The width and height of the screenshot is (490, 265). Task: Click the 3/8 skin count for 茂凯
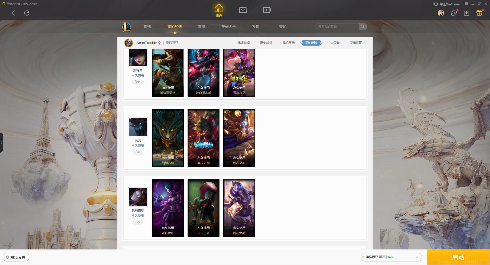[138, 152]
